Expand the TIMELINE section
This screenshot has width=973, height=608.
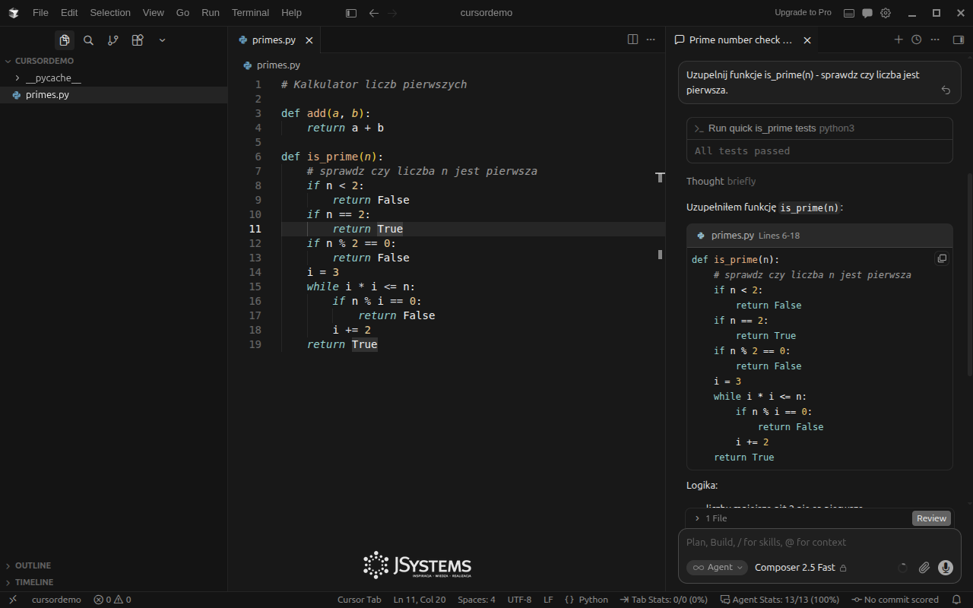click(x=114, y=582)
